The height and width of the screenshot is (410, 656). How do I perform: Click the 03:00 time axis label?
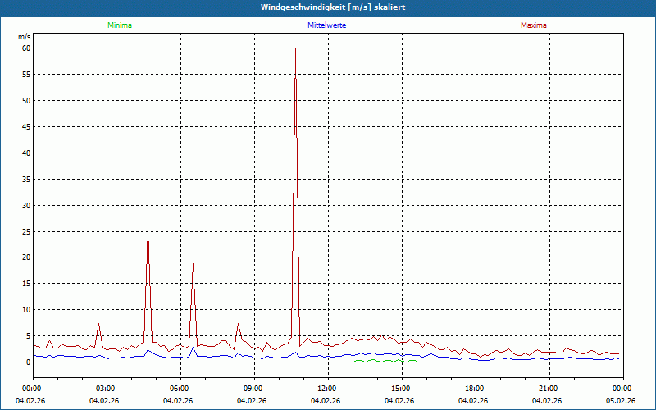coord(105,389)
